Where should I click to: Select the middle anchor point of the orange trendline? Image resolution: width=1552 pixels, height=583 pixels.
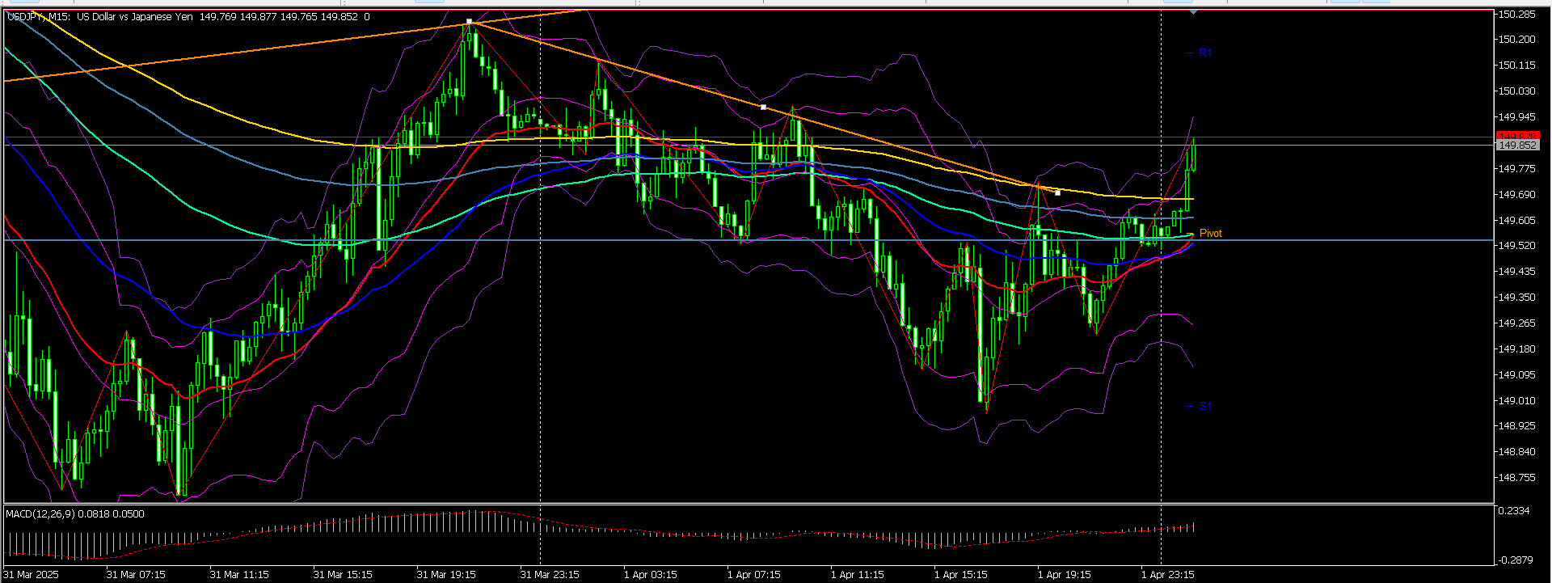(x=764, y=107)
